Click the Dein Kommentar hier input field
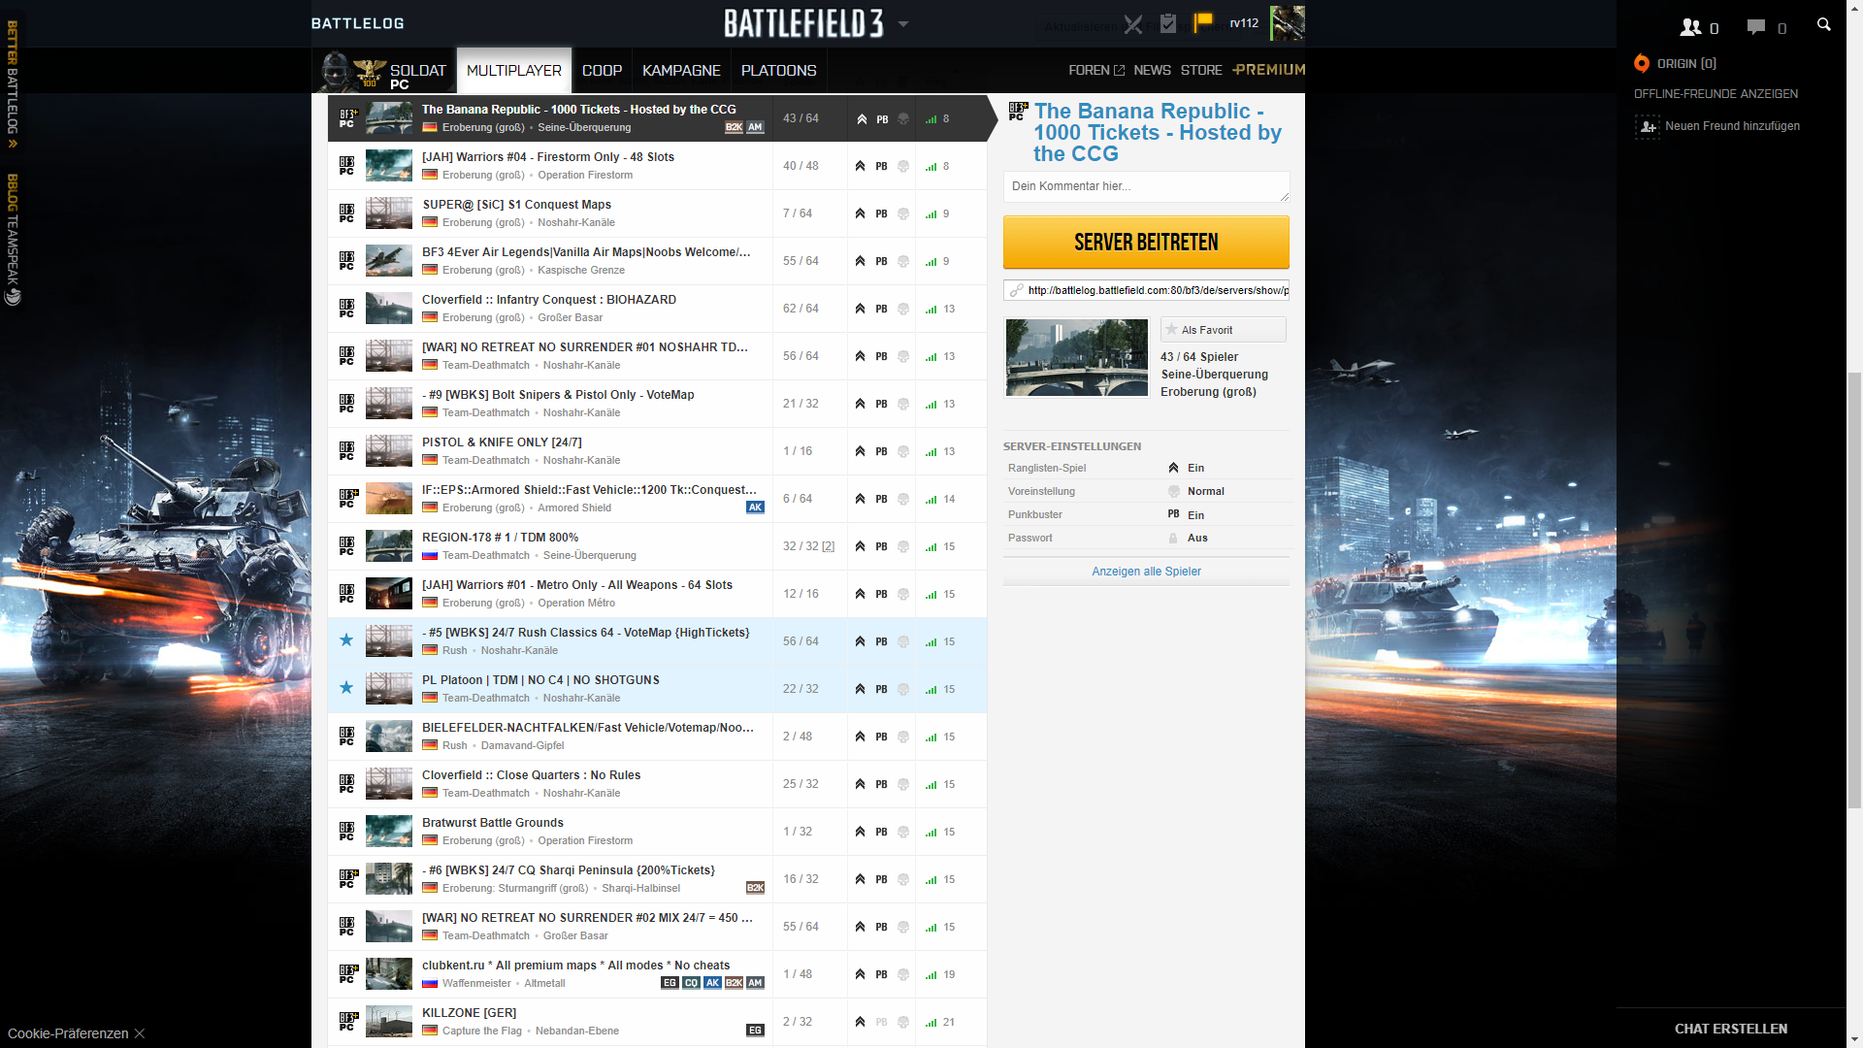The image size is (1863, 1048). pos(1146,186)
